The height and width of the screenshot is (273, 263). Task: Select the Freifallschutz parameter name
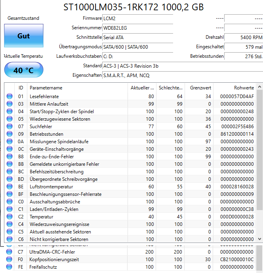(x=43, y=267)
